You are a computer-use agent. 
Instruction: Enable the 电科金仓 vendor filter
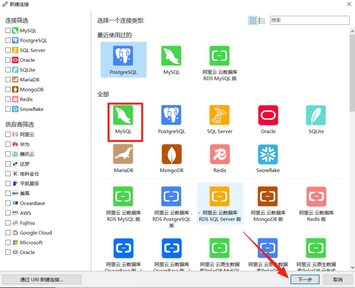coord(8,173)
